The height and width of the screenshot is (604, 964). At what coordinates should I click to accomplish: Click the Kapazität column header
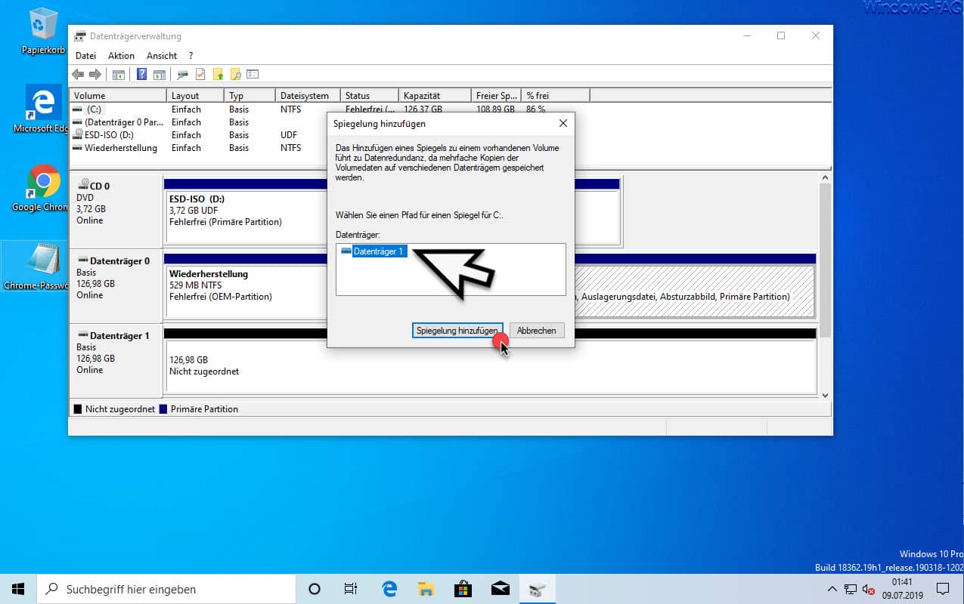tap(434, 96)
